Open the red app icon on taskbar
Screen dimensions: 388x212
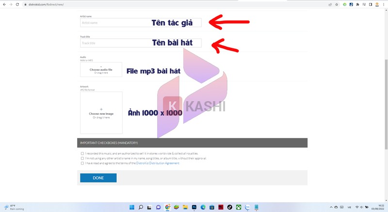tap(221, 207)
